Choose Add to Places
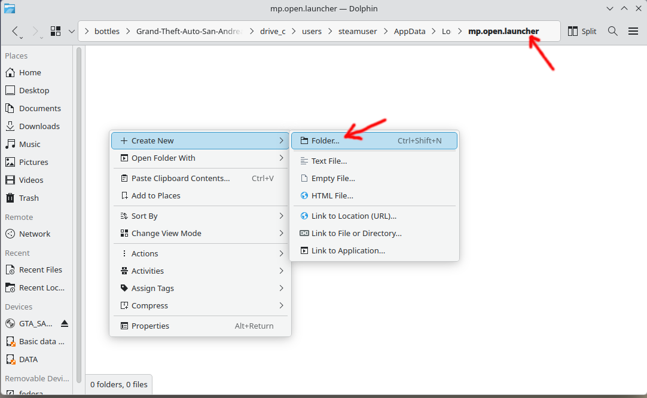 click(x=200, y=195)
